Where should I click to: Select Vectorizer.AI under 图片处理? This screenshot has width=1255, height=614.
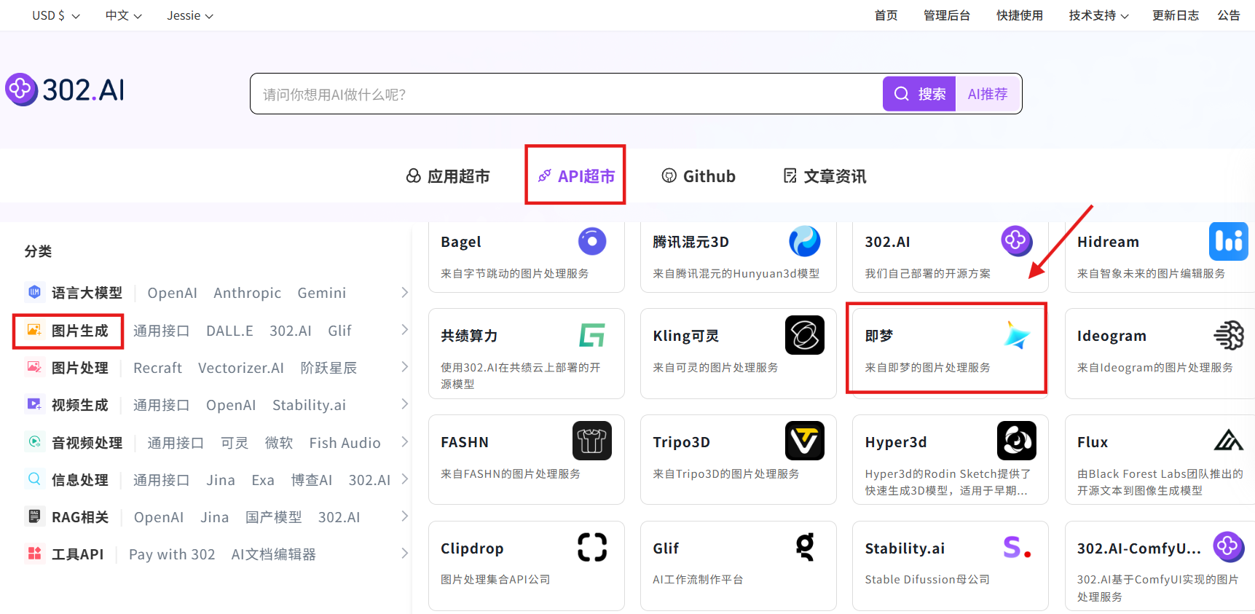[241, 368]
